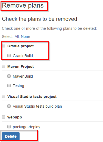Image resolution: width=103 pixels, height=142 pixels.
Task: Click the webapp label text
Action: tap(15, 117)
